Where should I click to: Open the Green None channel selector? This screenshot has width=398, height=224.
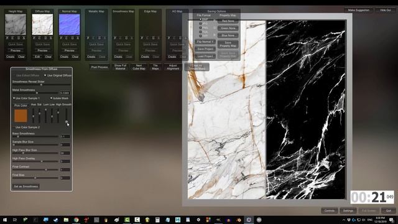click(228, 28)
